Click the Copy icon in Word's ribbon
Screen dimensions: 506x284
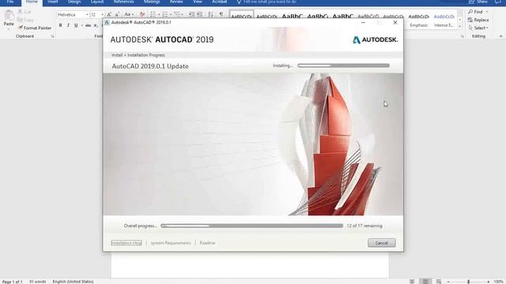[x=20, y=20]
